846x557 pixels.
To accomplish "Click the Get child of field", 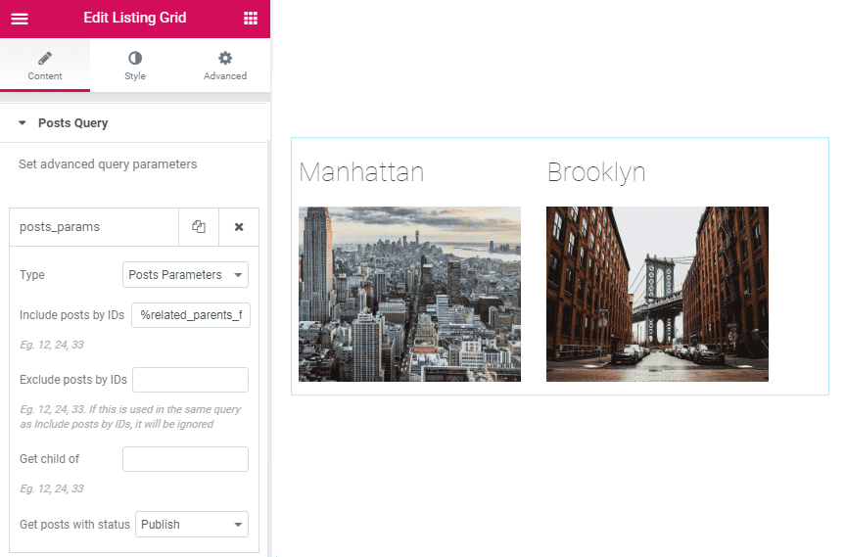I will click(x=185, y=459).
